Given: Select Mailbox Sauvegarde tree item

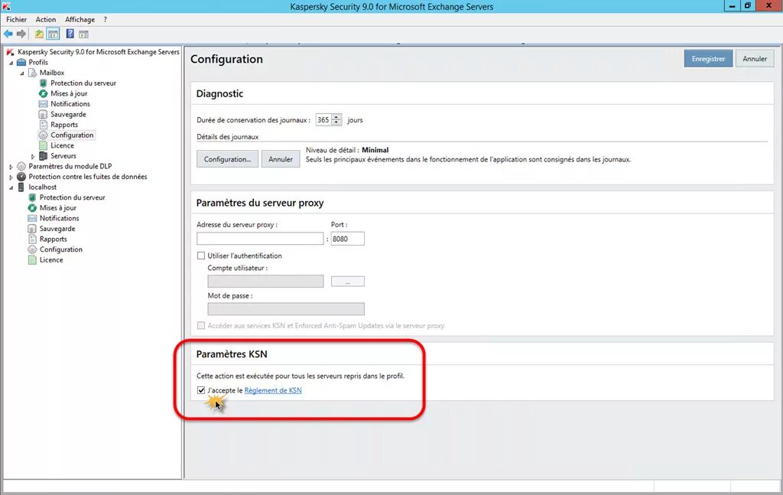Looking at the screenshot, I should click(68, 115).
